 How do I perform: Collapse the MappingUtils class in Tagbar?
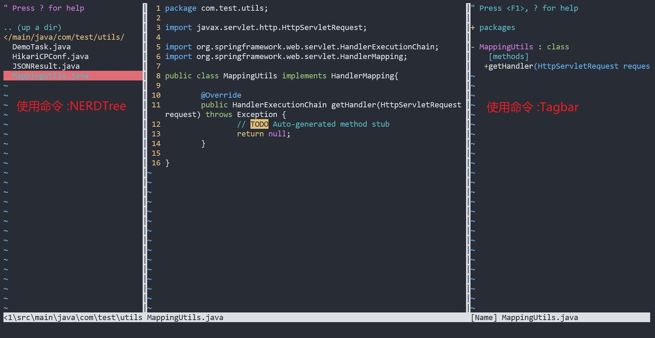[x=472, y=46]
